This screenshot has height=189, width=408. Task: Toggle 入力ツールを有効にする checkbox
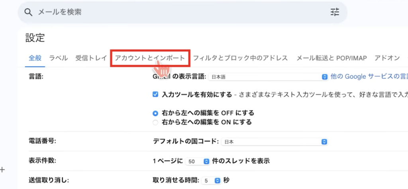156,94
